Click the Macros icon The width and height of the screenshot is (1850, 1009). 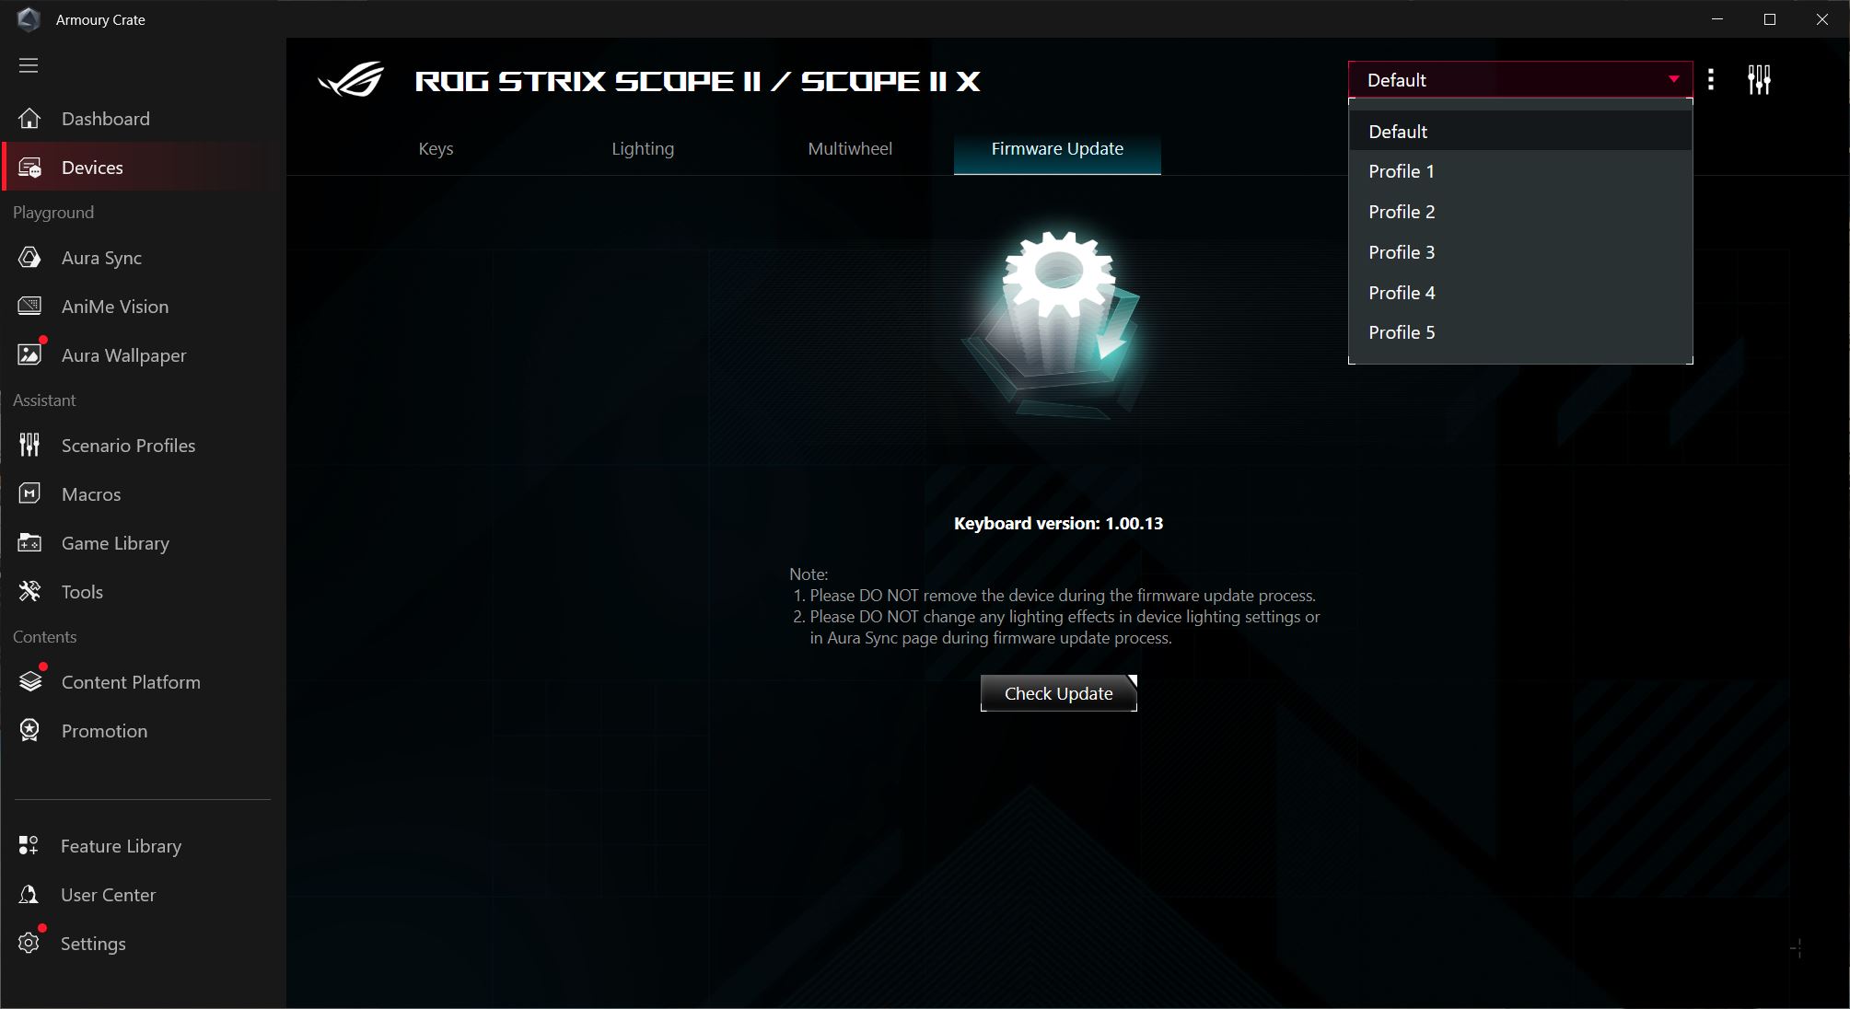[29, 494]
